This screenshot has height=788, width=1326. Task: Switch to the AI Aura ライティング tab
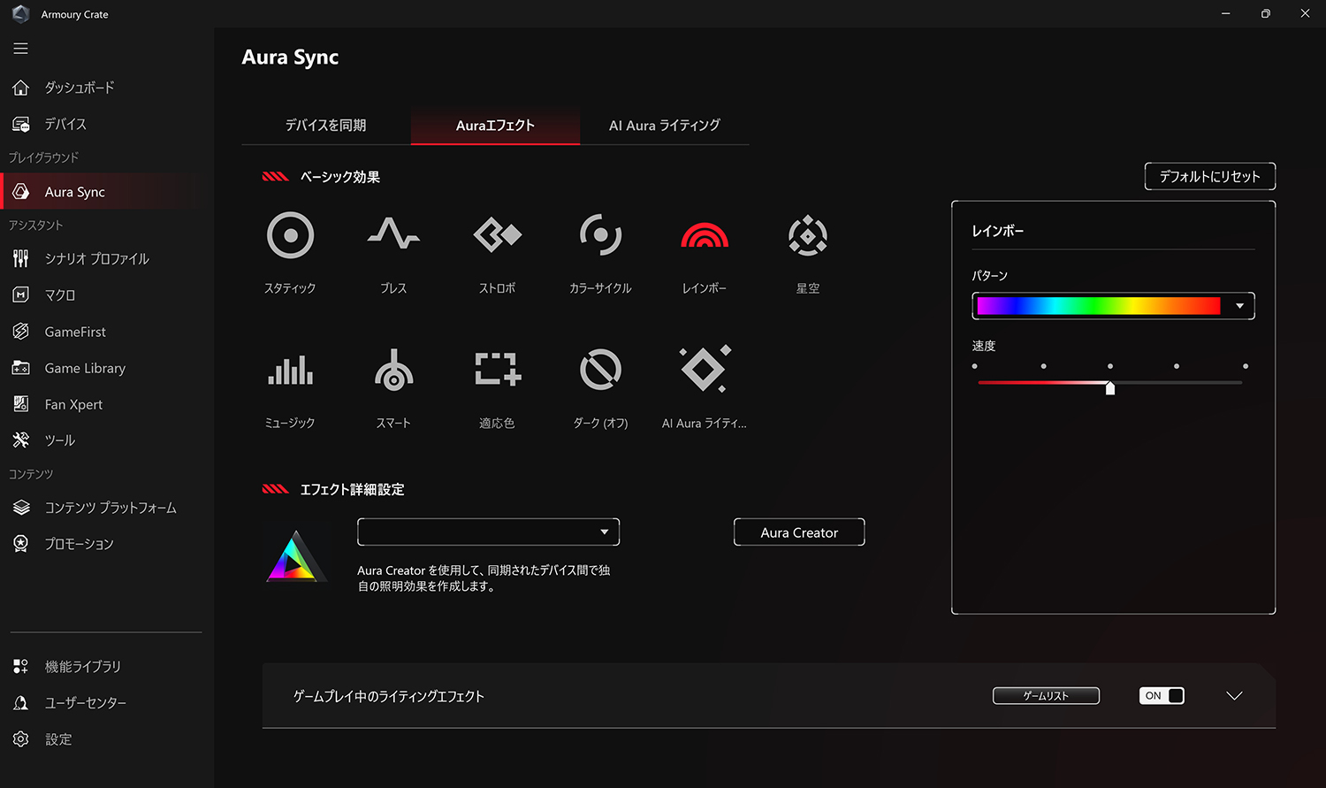(664, 126)
